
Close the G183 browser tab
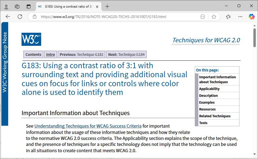click(x=97, y=7)
